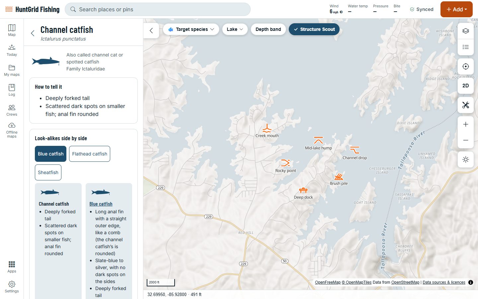This screenshot has height=299, width=478.
Task: Click the HuntGrid Fishing logo
Action: 33,9
